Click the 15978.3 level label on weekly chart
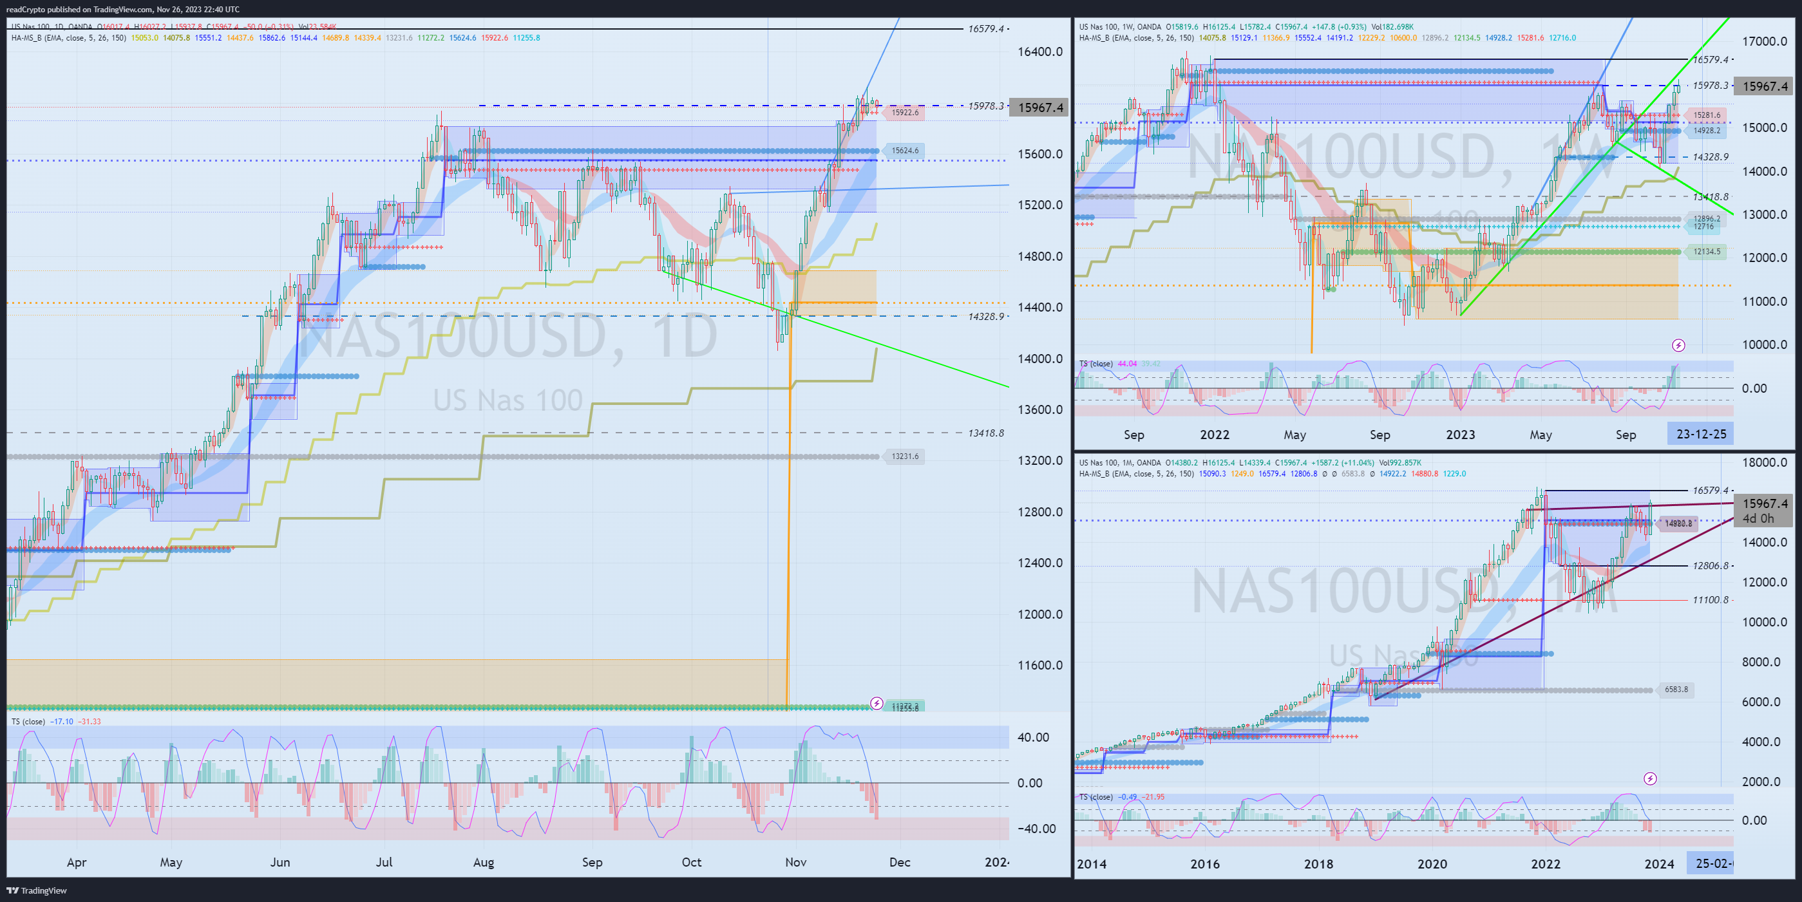Viewport: 1802px width, 902px height. [x=1711, y=85]
